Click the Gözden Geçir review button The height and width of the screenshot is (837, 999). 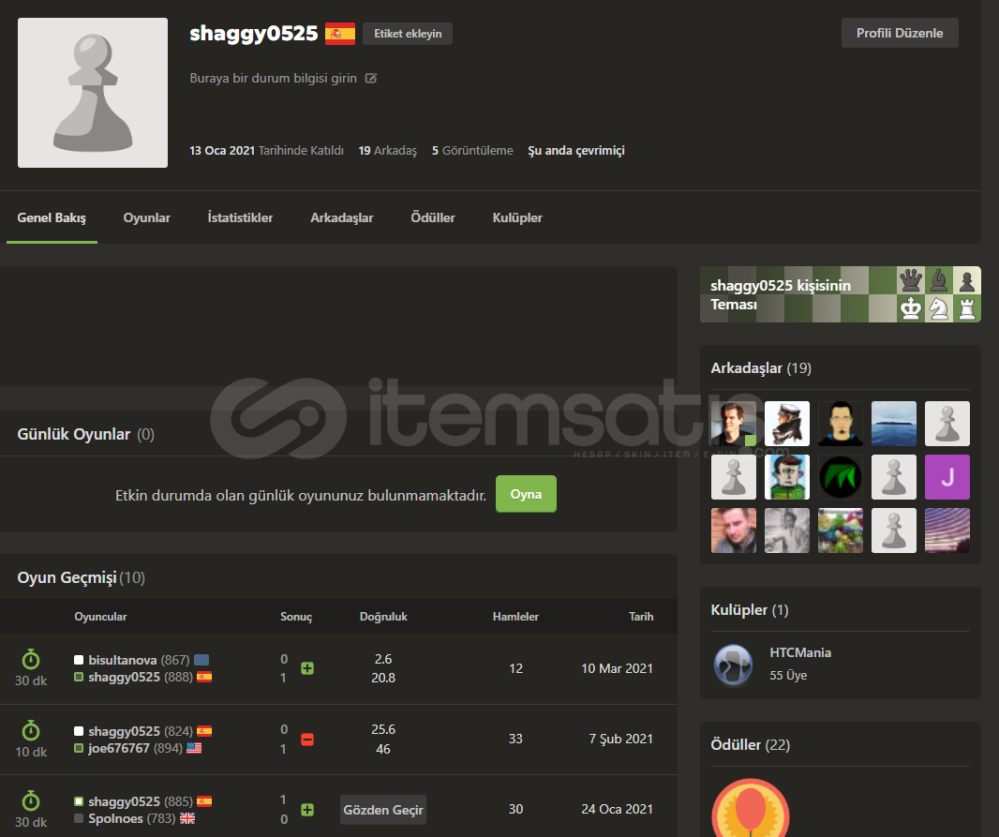pos(382,810)
